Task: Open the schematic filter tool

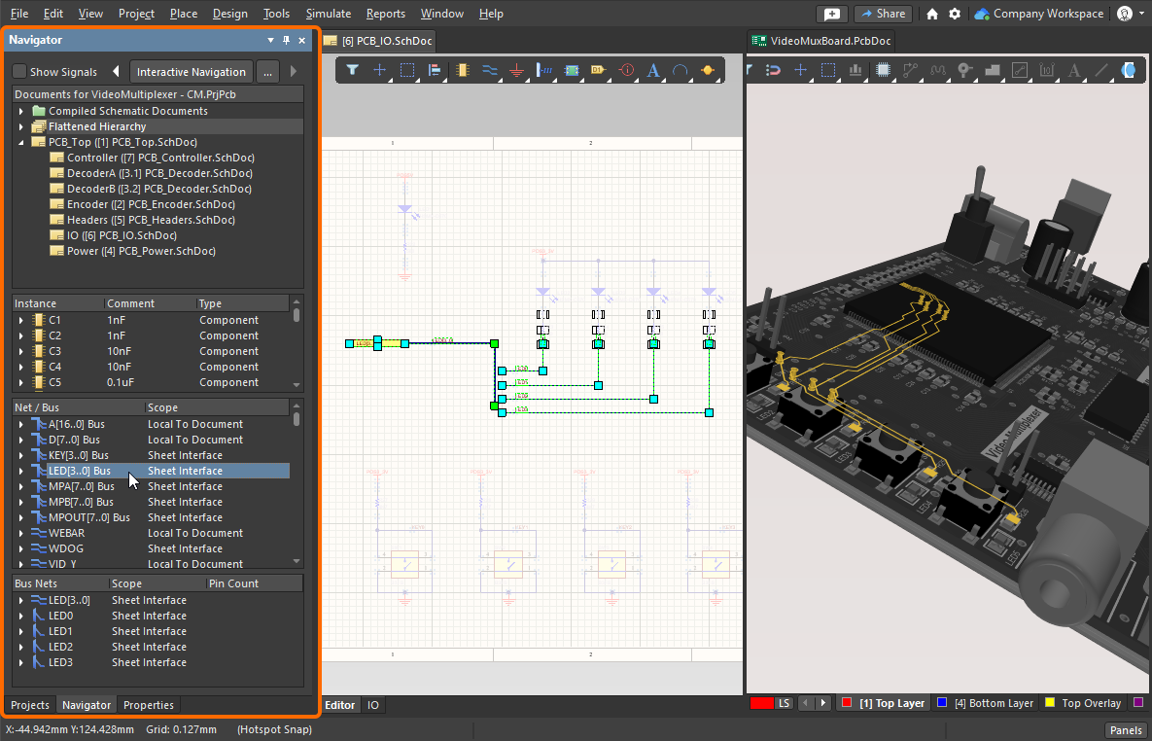Action: 353,71
